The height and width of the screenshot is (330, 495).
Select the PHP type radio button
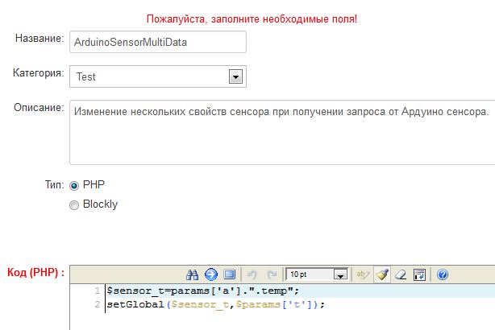point(75,184)
